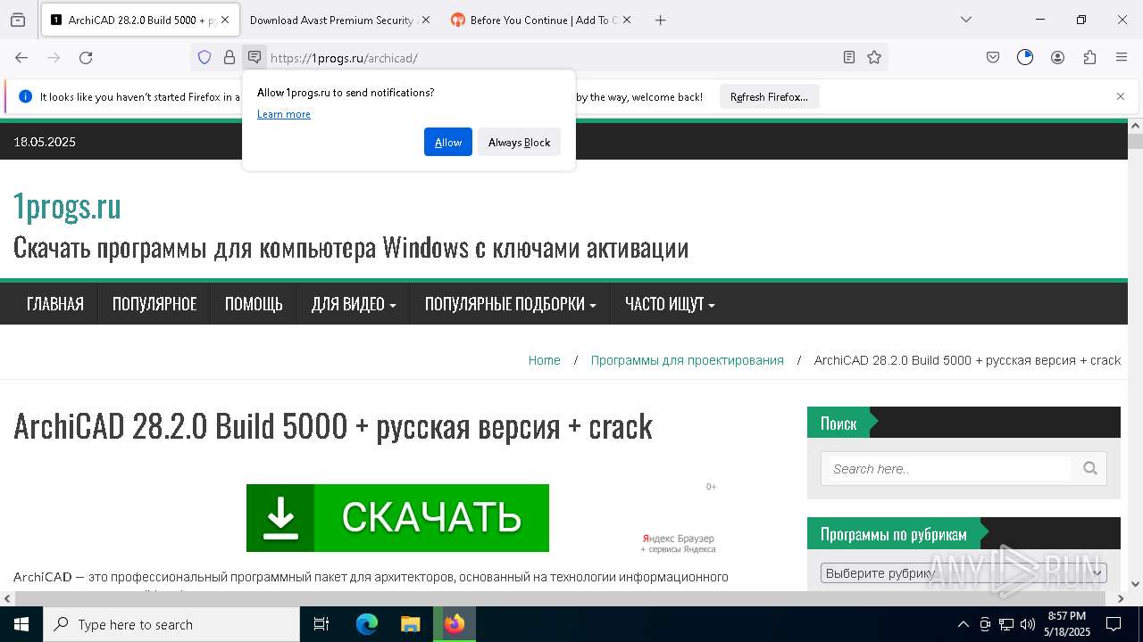The image size is (1143, 642).
Task: Click the notification permission icon in address bar
Action: [254, 57]
